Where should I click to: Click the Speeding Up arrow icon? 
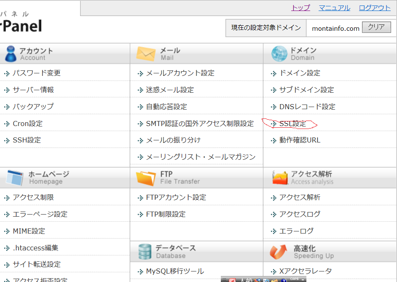pyautogui.click(x=279, y=252)
